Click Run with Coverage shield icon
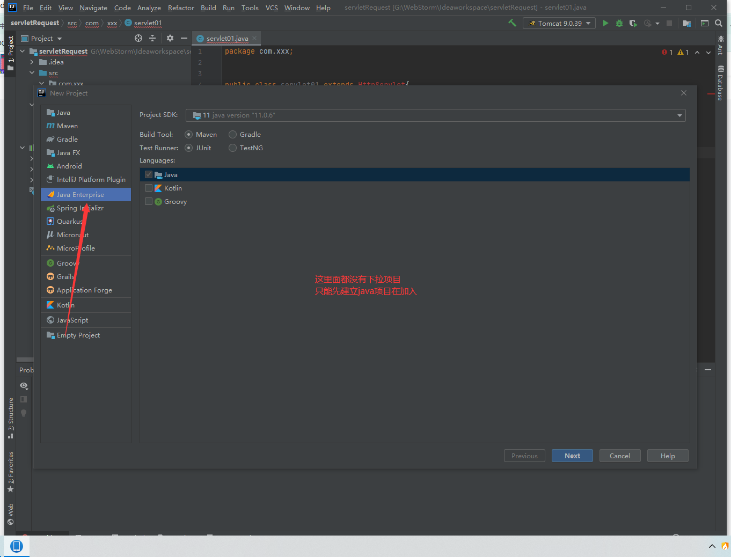Screen dimensions: 731x557 click(x=633, y=23)
